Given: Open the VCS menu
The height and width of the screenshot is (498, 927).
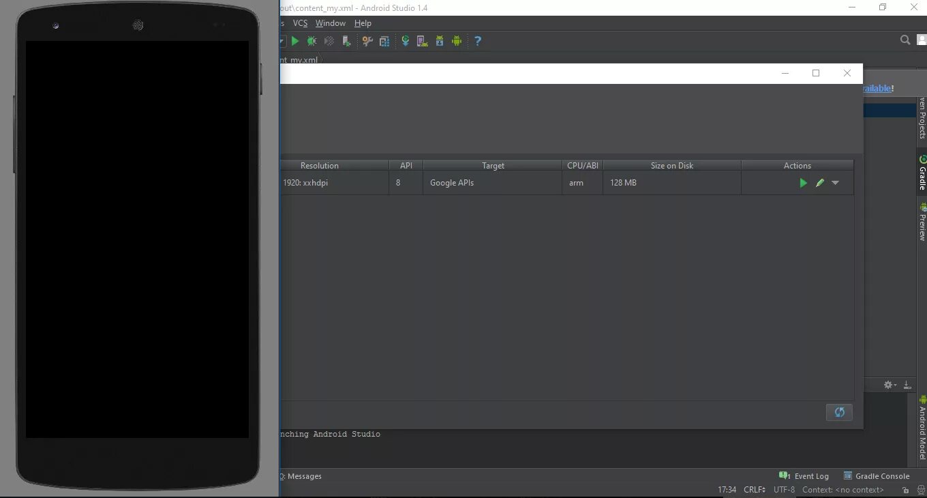Looking at the screenshot, I should point(301,23).
